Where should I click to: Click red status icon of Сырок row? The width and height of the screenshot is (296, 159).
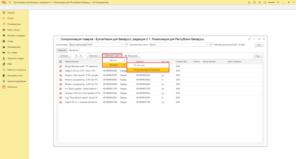coord(61,102)
